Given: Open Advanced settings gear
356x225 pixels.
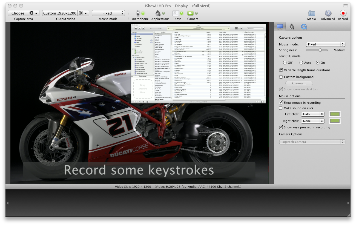Looking at the screenshot, I should [328, 13].
